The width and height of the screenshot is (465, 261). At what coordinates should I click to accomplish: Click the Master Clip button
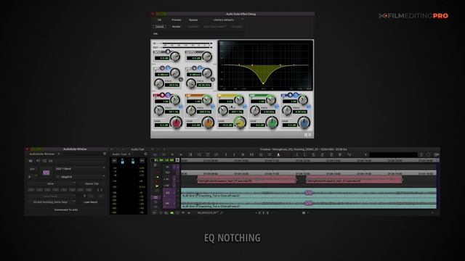click(x=92, y=183)
